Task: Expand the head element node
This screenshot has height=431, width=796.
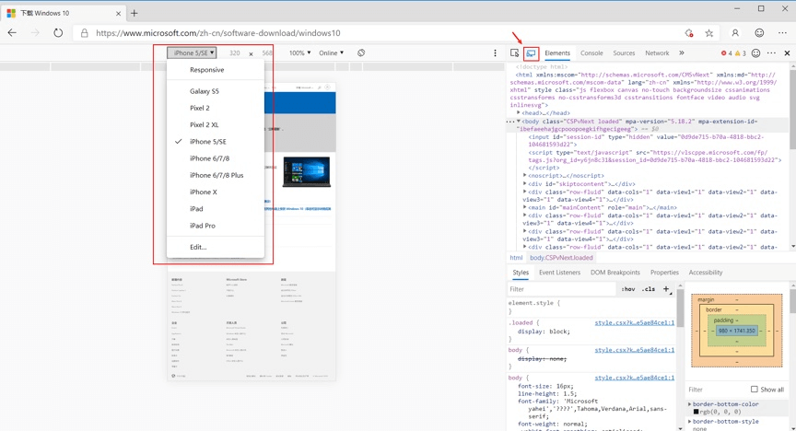Action: coord(519,113)
